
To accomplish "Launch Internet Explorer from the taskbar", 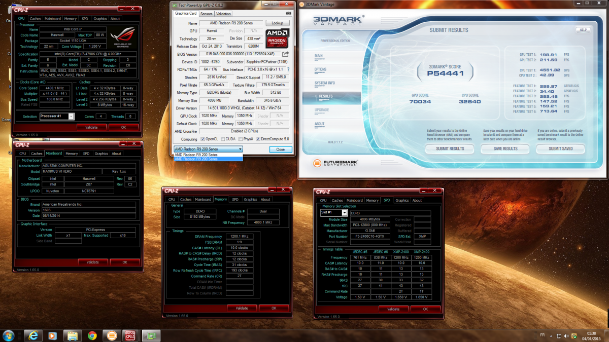I will click(33, 335).
